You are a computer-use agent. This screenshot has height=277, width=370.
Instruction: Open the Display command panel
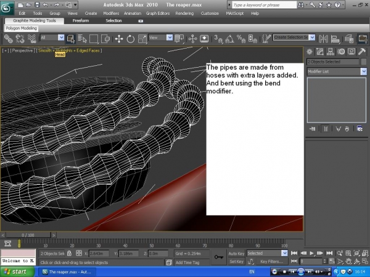(351, 52)
